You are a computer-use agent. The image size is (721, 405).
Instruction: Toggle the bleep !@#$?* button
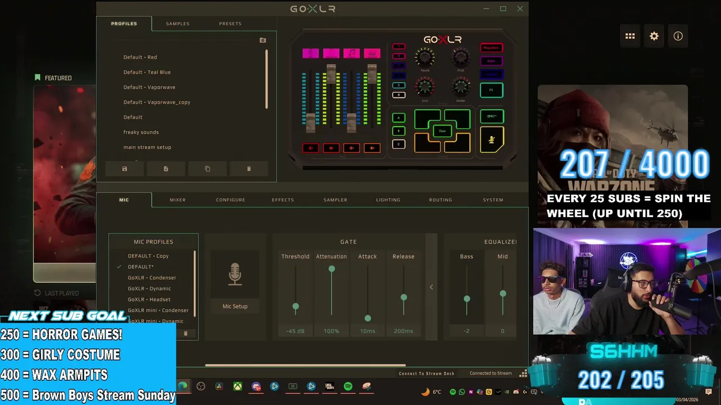492,116
